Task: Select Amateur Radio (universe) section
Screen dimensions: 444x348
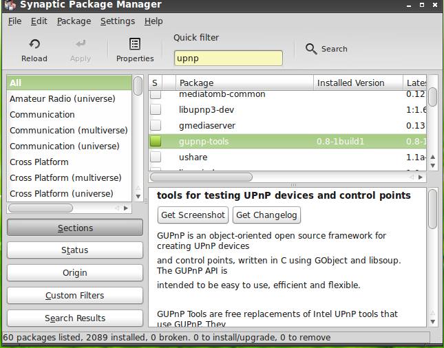Action: click(x=63, y=98)
